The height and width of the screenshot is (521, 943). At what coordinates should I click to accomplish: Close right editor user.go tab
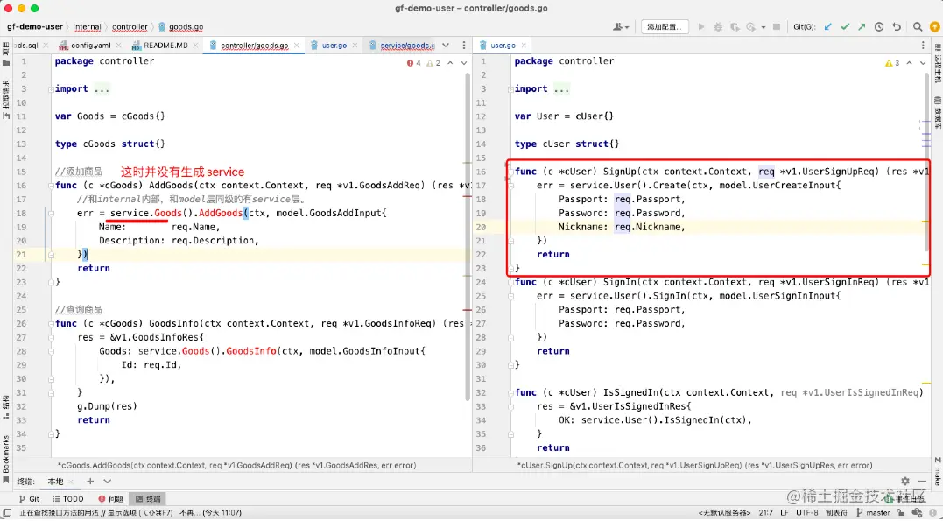click(524, 46)
